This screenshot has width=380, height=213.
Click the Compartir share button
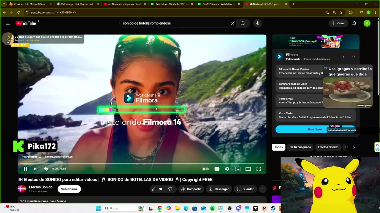pyautogui.click(x=191, y=189)
